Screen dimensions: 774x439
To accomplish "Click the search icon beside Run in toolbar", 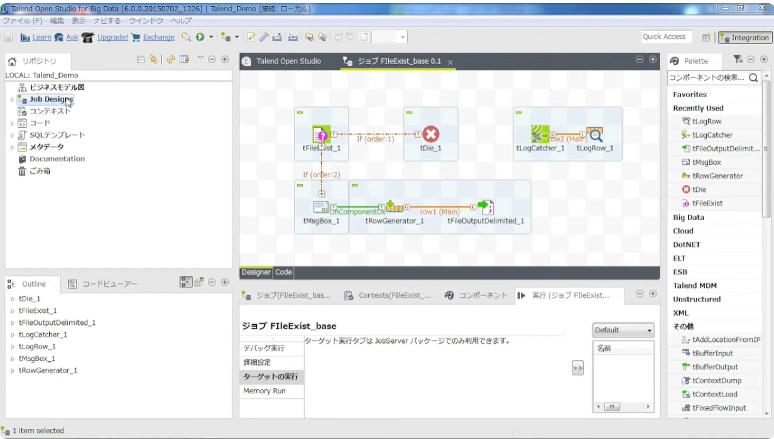I will [186, 37].
